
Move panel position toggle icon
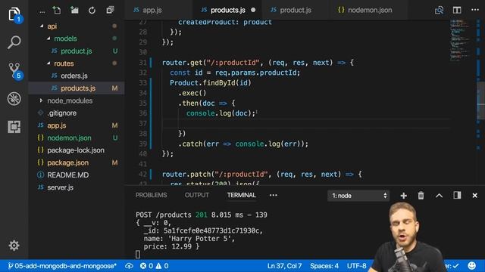tap(457, 195)
